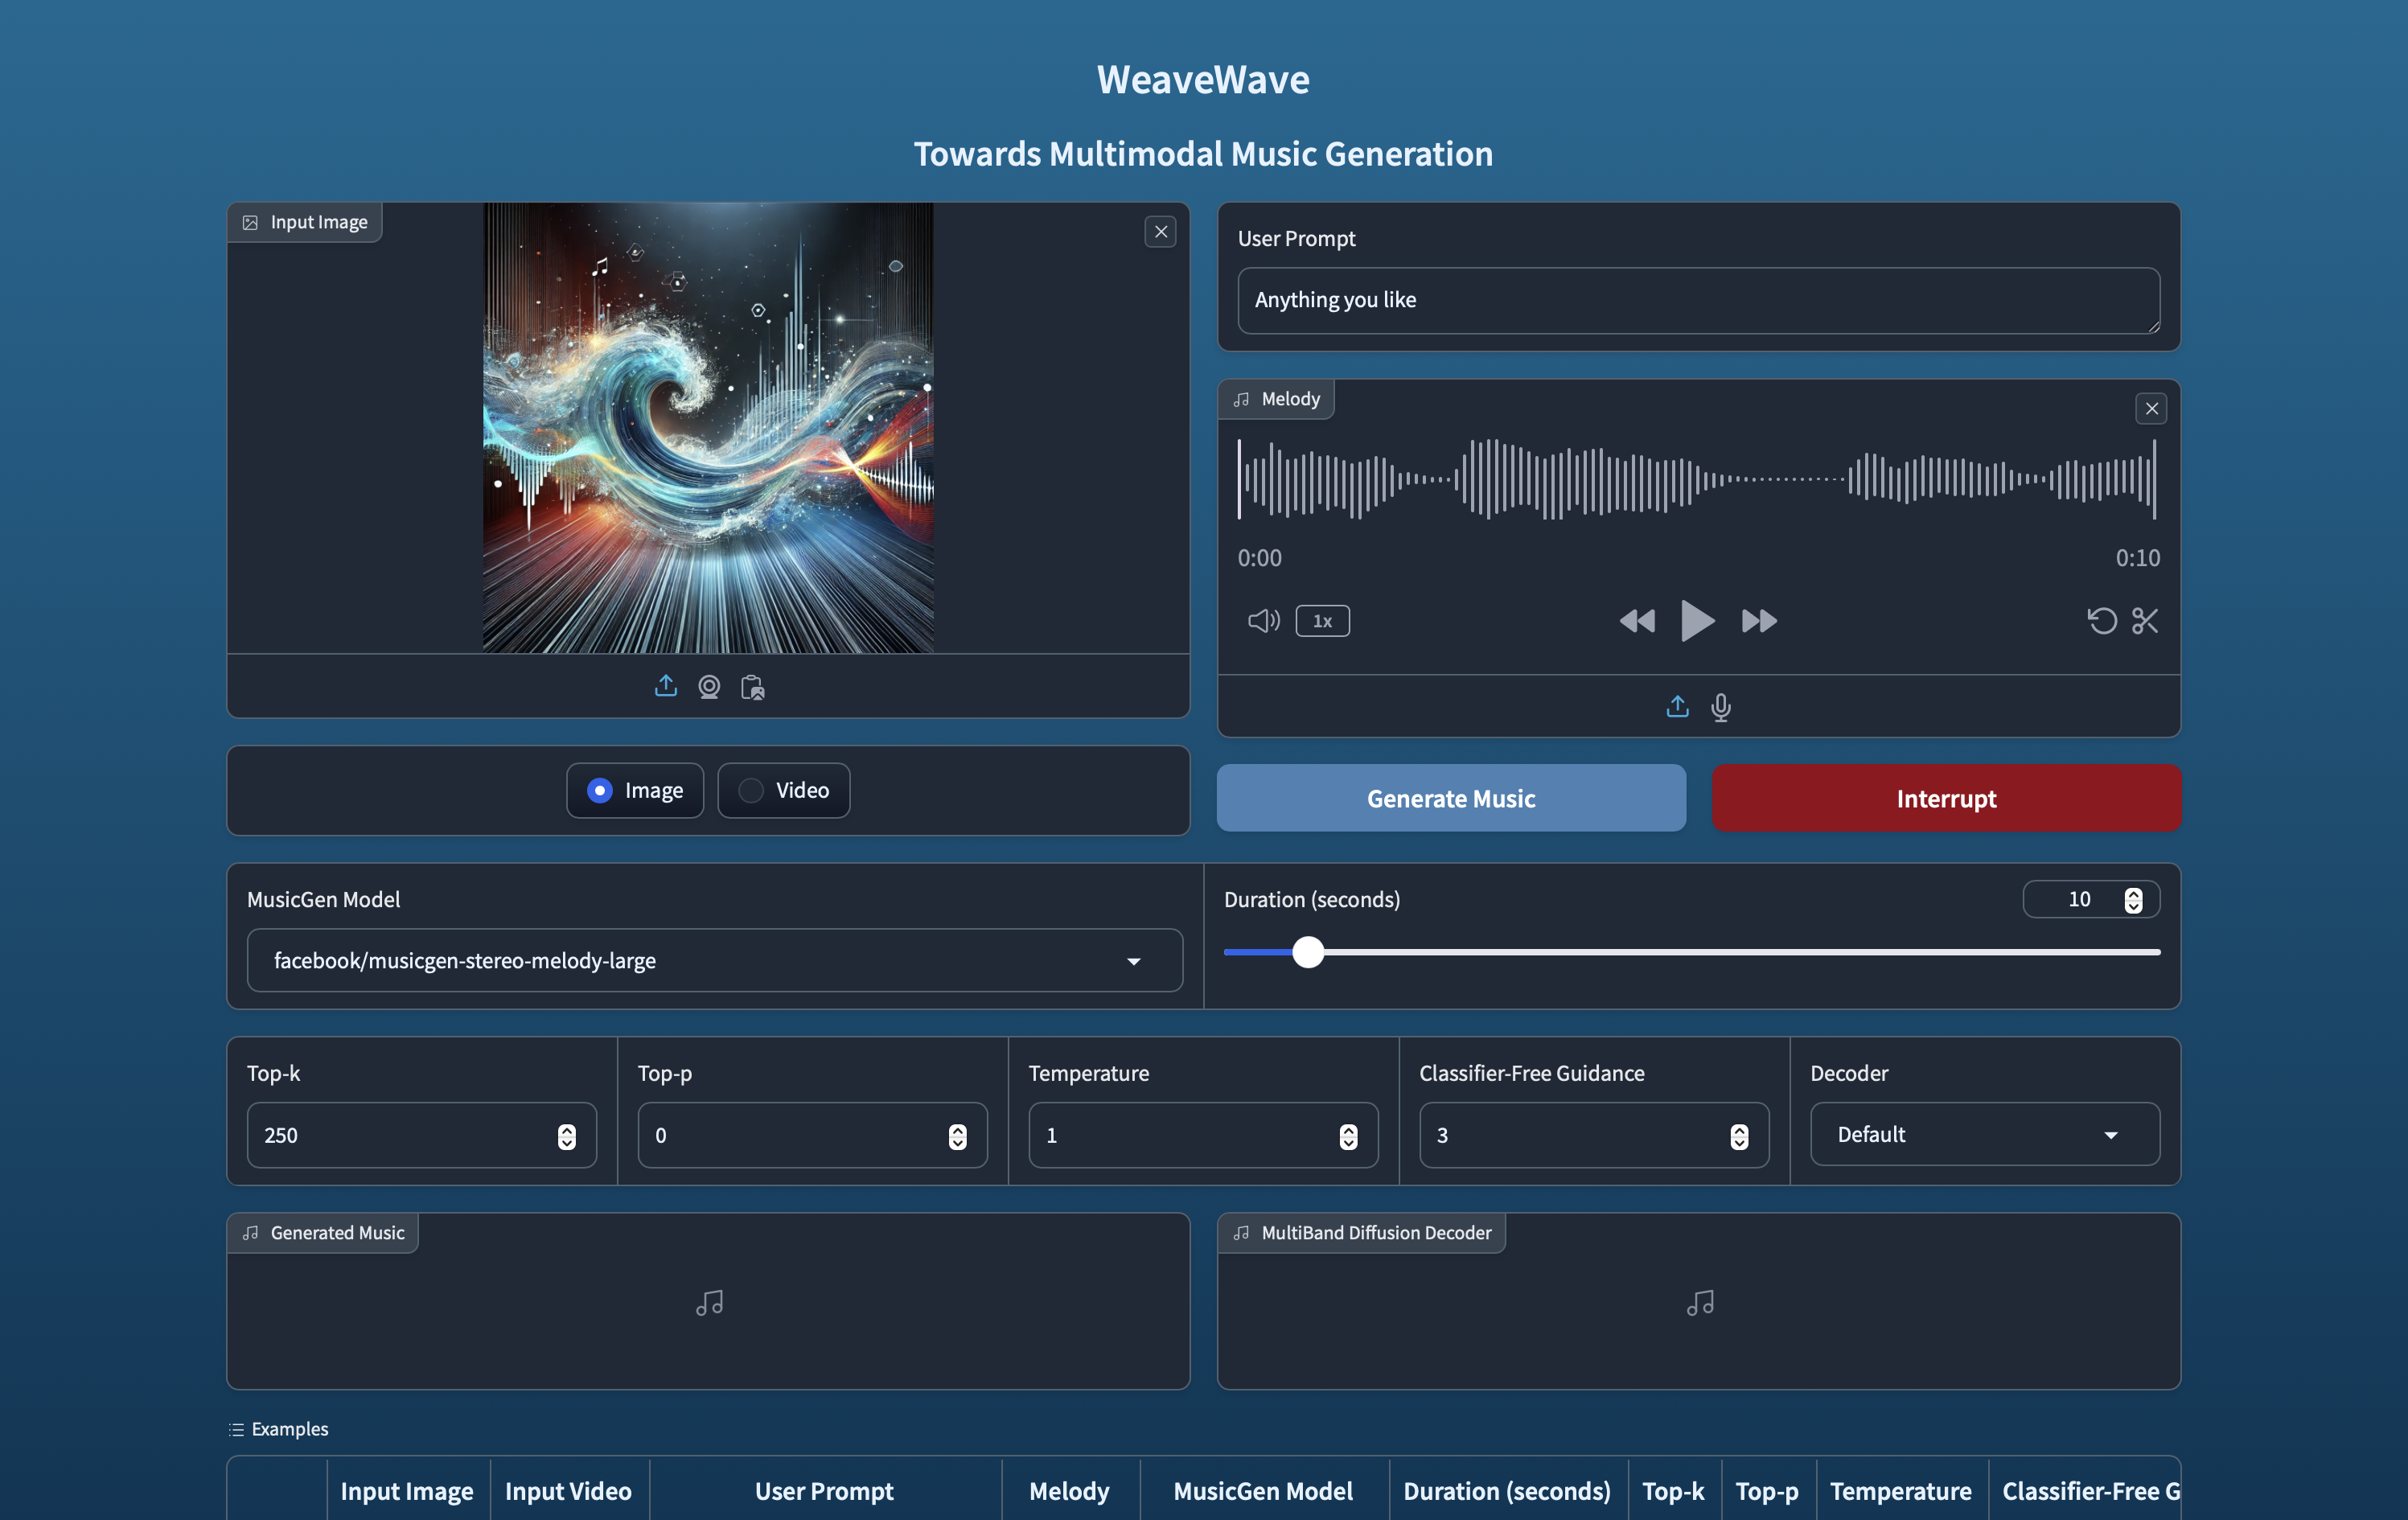Click the Duration (seconds) examples column header
Viewport: 2408px width, 1520px height.
[1507, 1491]
